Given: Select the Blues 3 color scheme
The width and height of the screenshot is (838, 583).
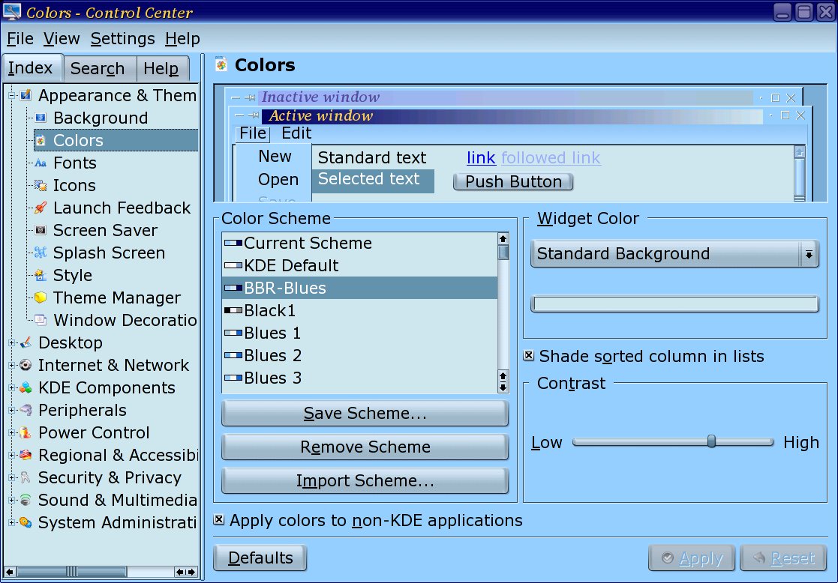Looking at the screenshot, I should (359, 378).
